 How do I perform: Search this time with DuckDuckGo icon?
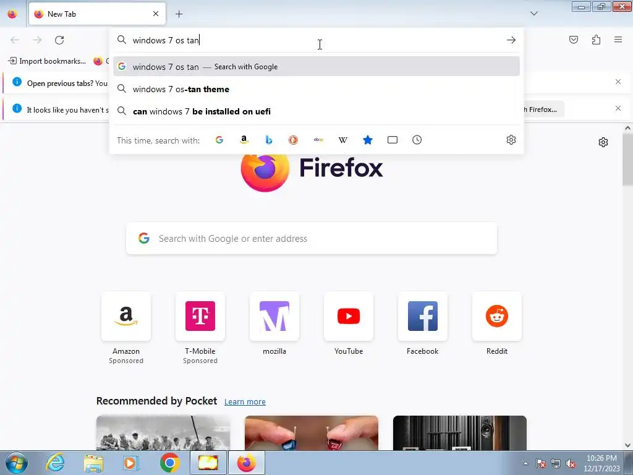(x=293, y=140)
